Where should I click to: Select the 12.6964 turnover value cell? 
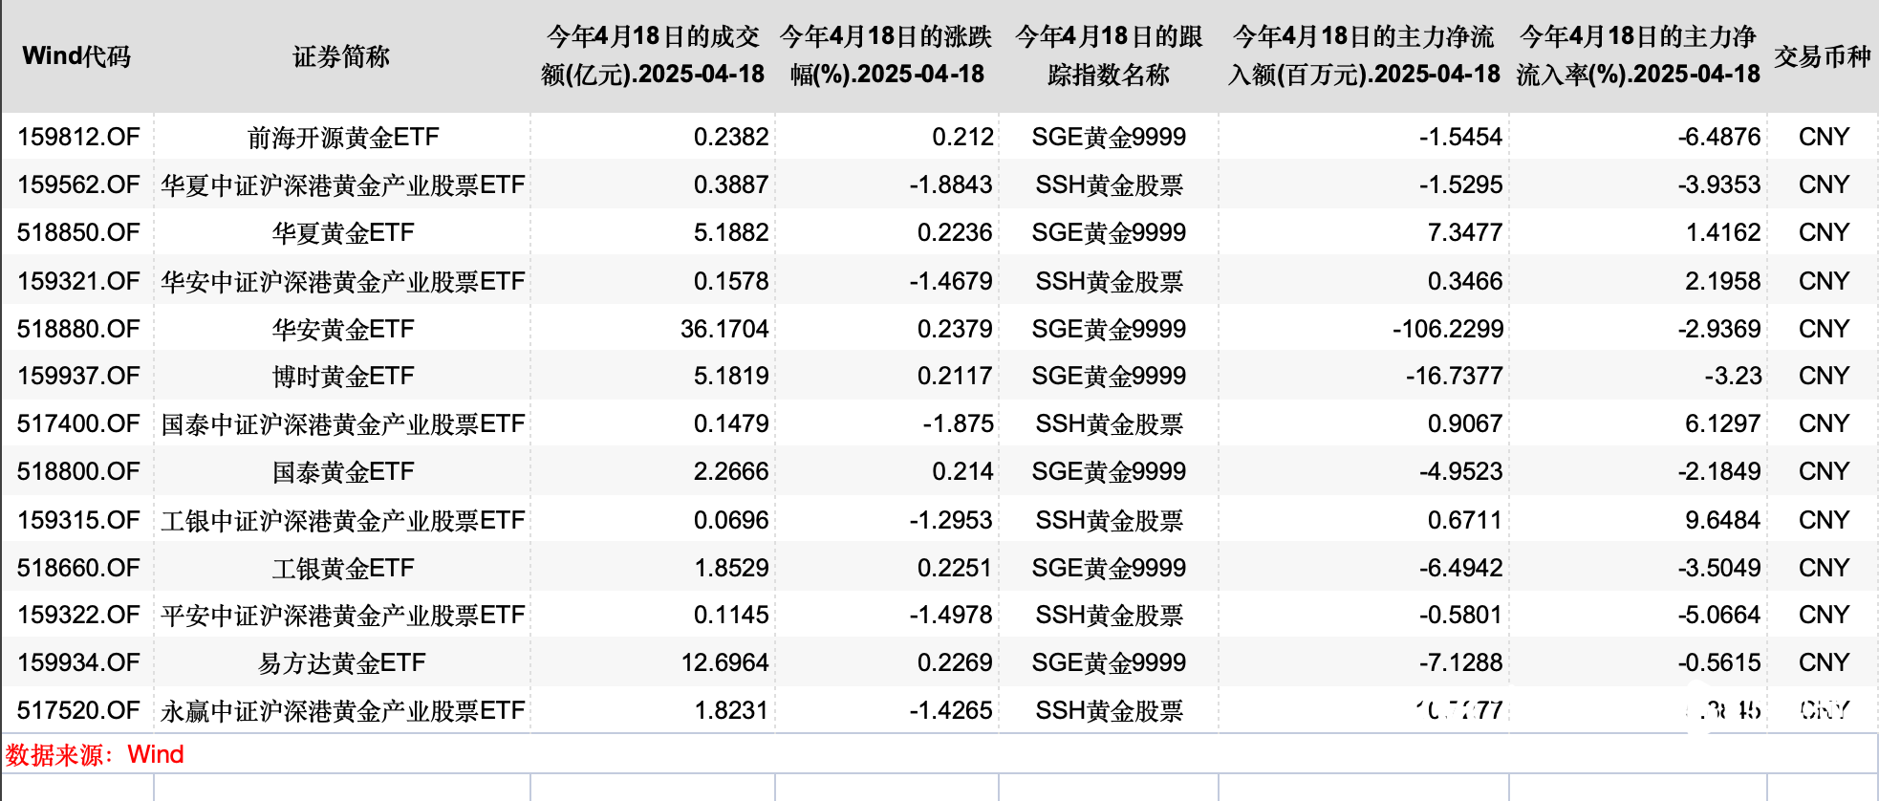click(724, 662)
